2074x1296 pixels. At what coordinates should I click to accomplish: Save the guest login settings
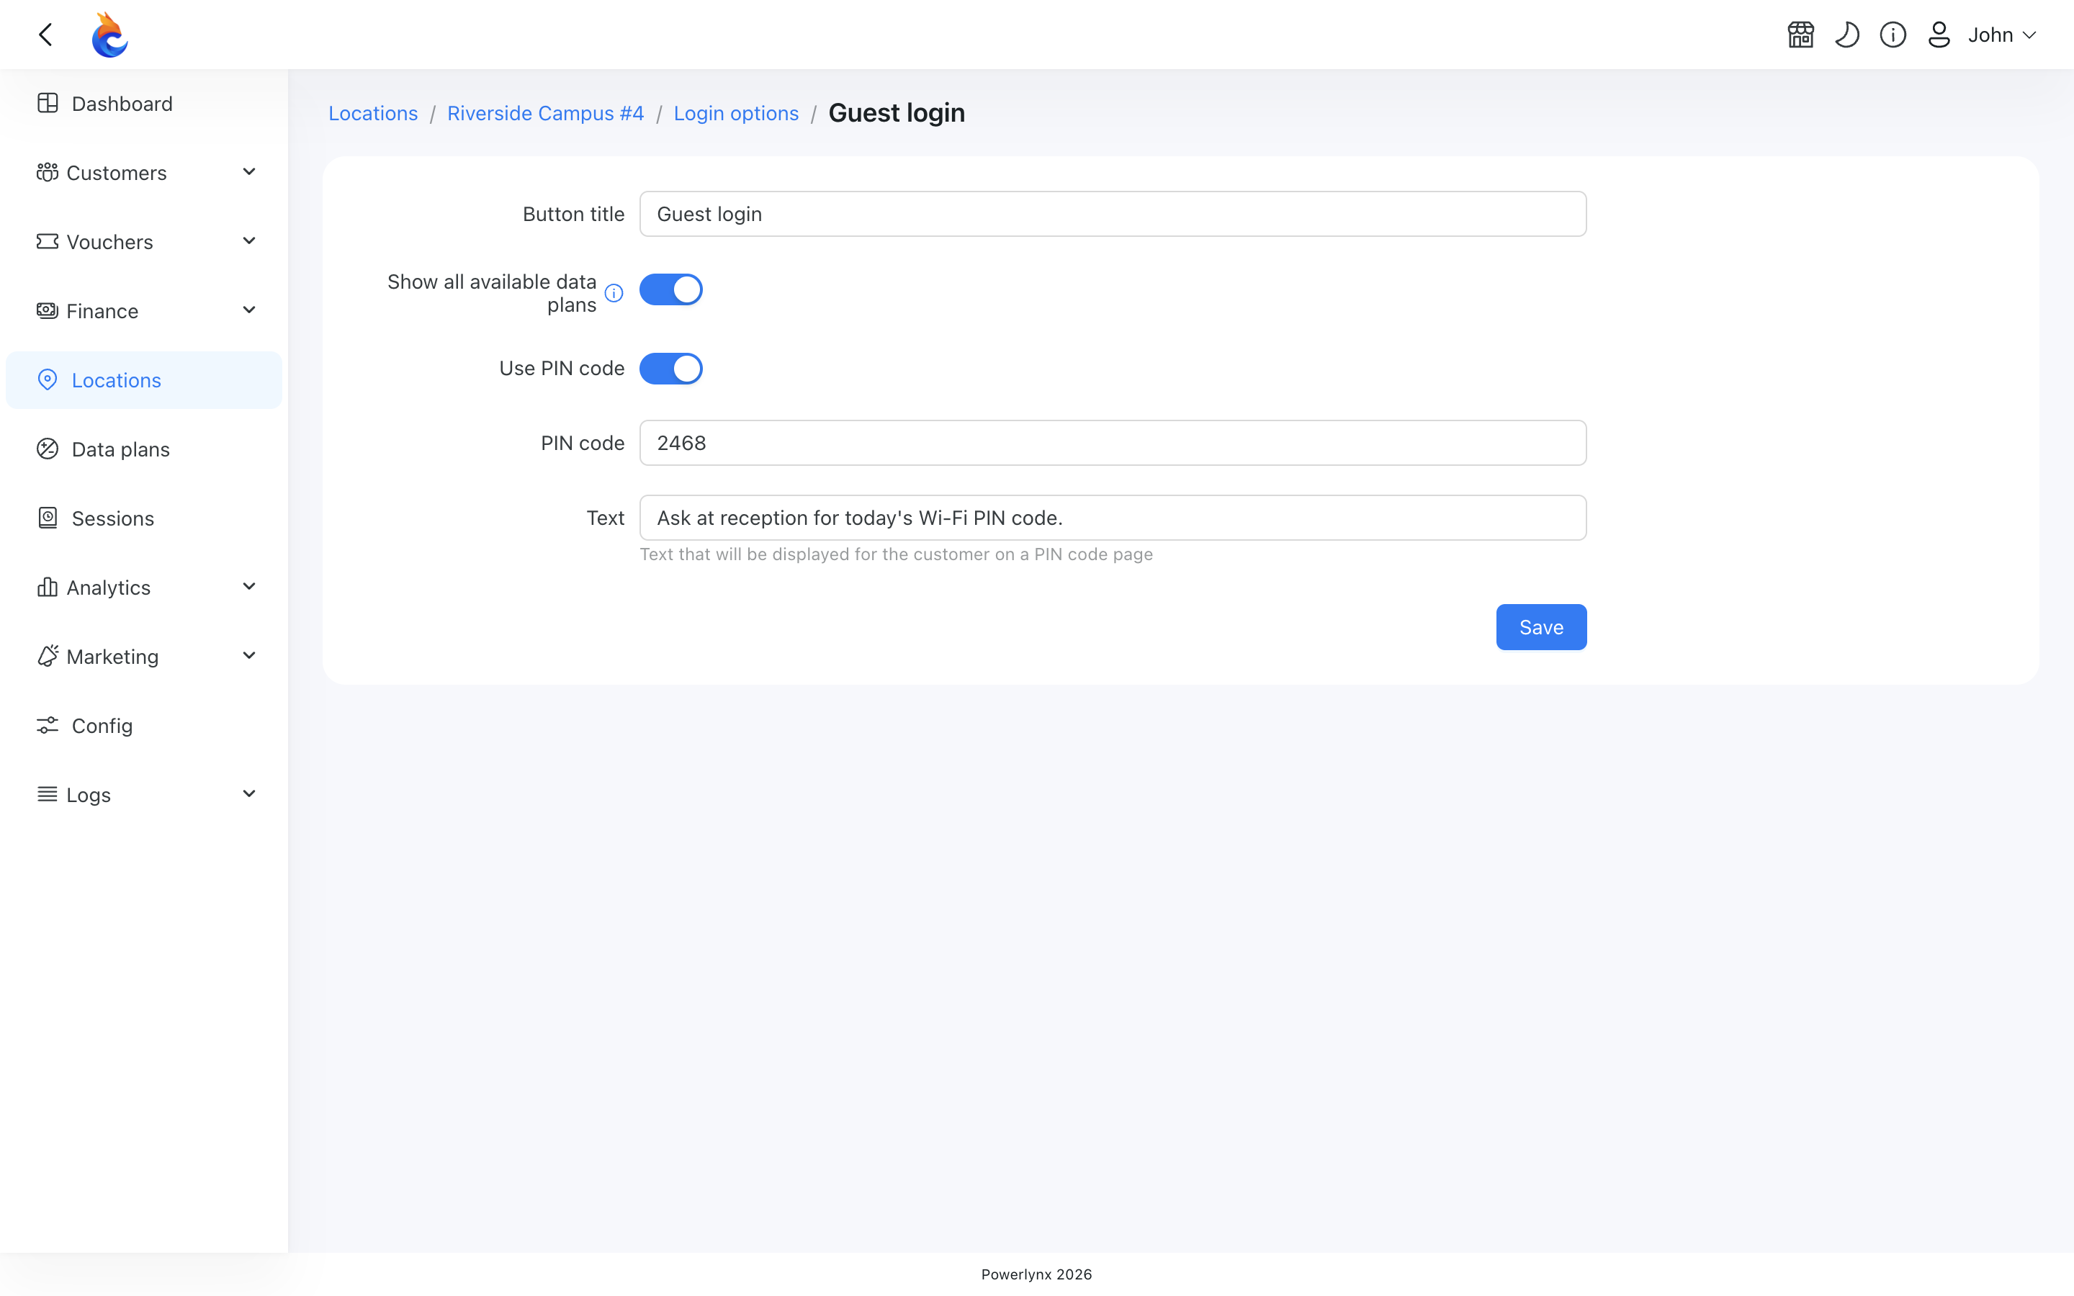pyautogui.click(x=1541, y=627)
